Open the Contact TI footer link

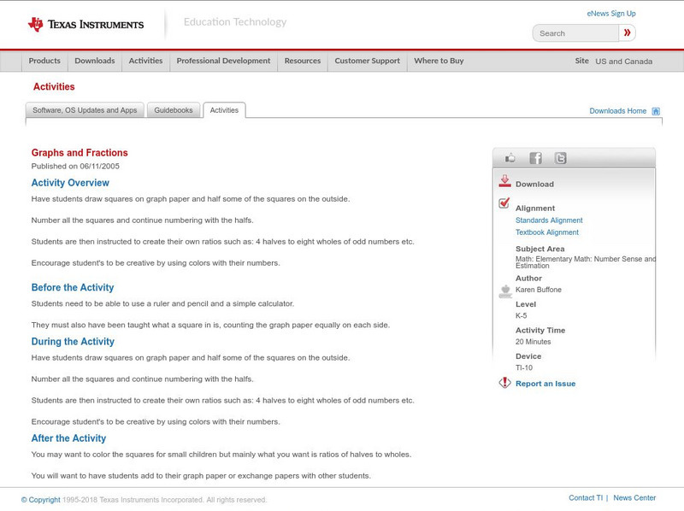click(x=586, y=498)
